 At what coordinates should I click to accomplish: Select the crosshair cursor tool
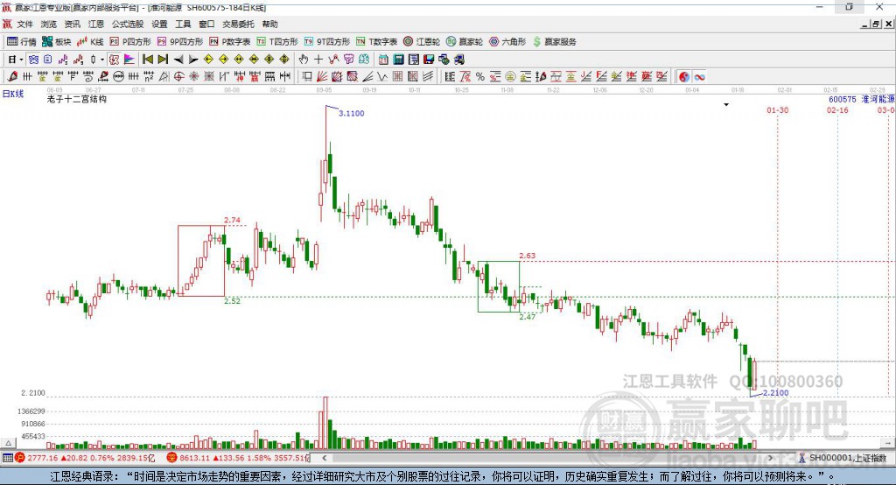[x=318, y=60]
